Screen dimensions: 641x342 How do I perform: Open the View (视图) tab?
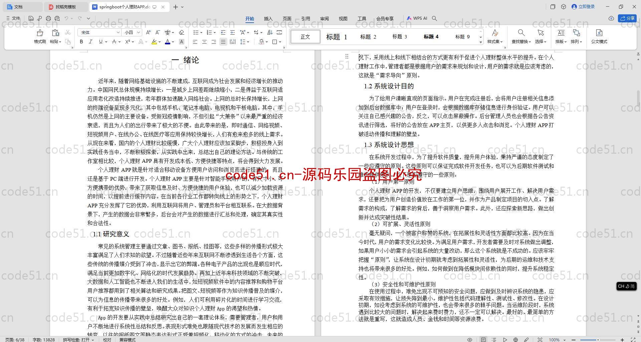coord(343,19)
